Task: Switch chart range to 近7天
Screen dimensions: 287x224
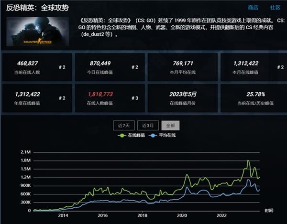Action: pyautogui.click(x=121, y=125)
